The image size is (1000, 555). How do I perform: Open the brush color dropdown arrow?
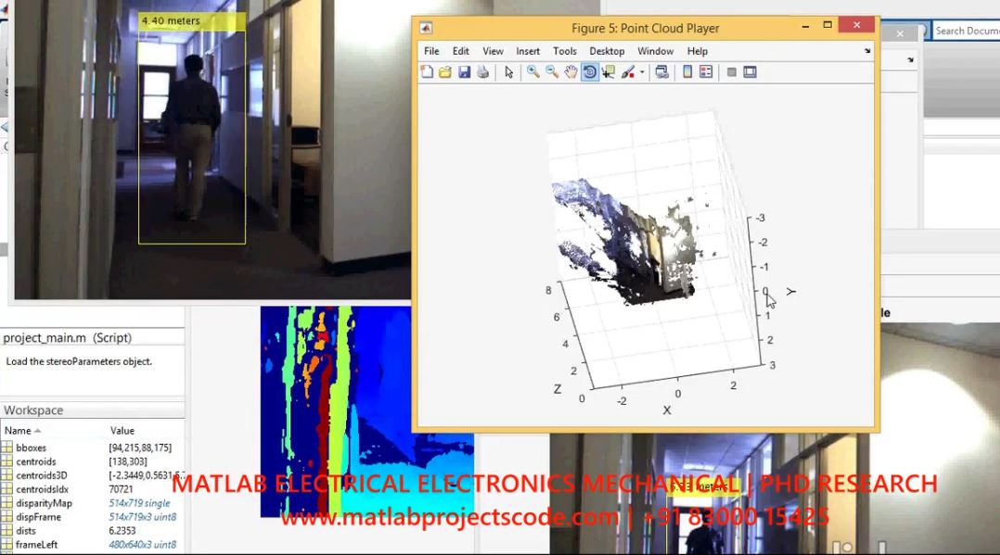(x=642, y=72)
